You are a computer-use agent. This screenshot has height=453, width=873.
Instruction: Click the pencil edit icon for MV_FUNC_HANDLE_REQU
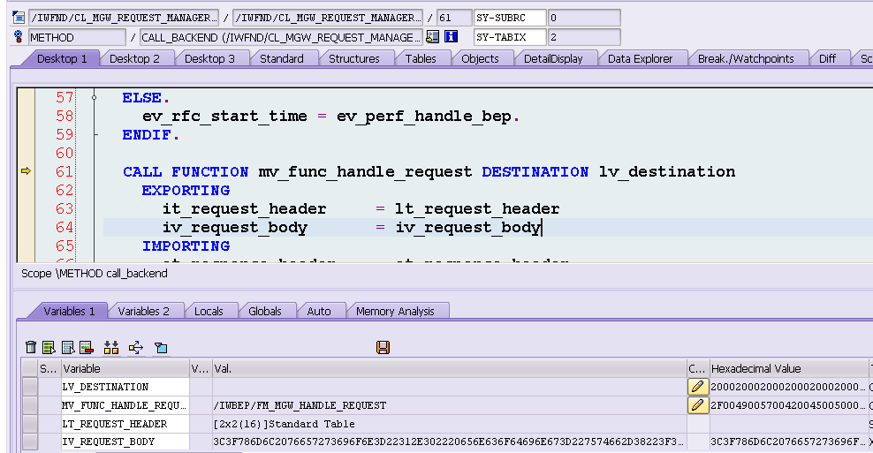(x=698, y=405)
